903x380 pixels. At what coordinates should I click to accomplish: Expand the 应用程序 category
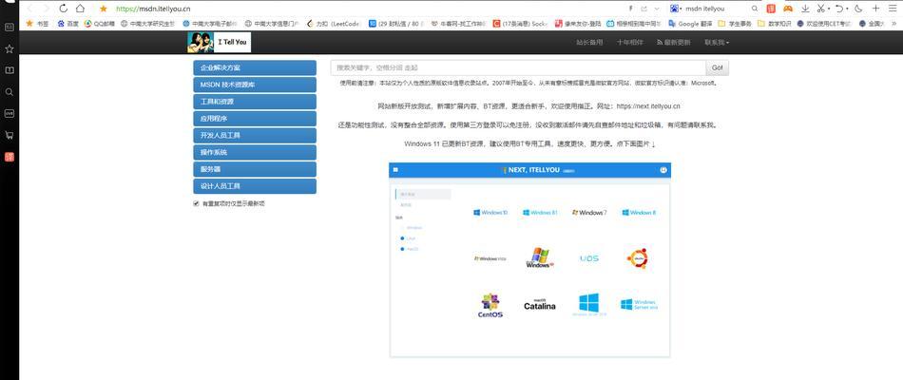tap(255, 119)
